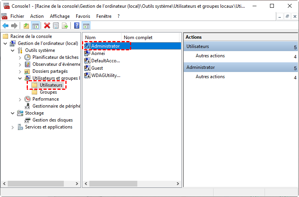Viewport: 299px width, 197px height.
Task: Collapse the Gestion de l'ordinateur (local) node
Action: [x=5, y=43]
